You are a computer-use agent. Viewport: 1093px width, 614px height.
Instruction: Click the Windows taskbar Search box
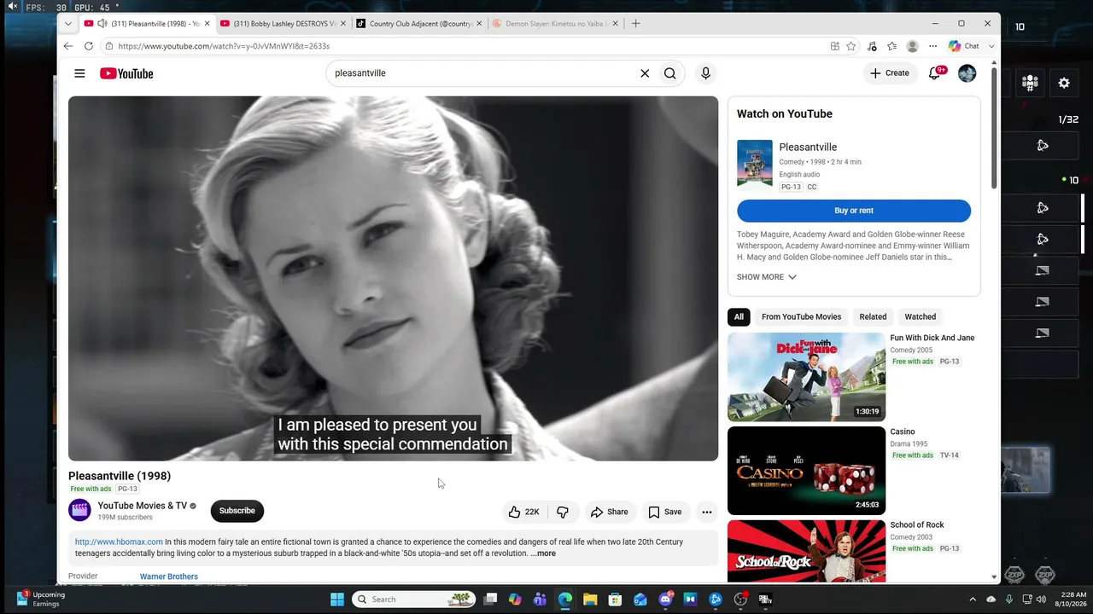click(x=413, y=600)
